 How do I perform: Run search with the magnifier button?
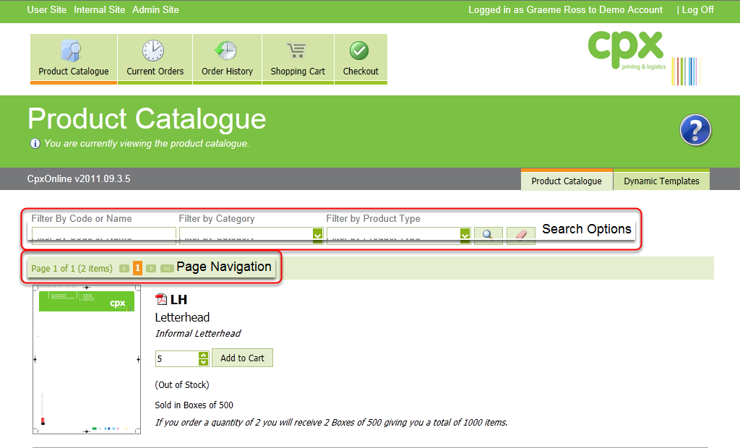click(x=488, y=235)
